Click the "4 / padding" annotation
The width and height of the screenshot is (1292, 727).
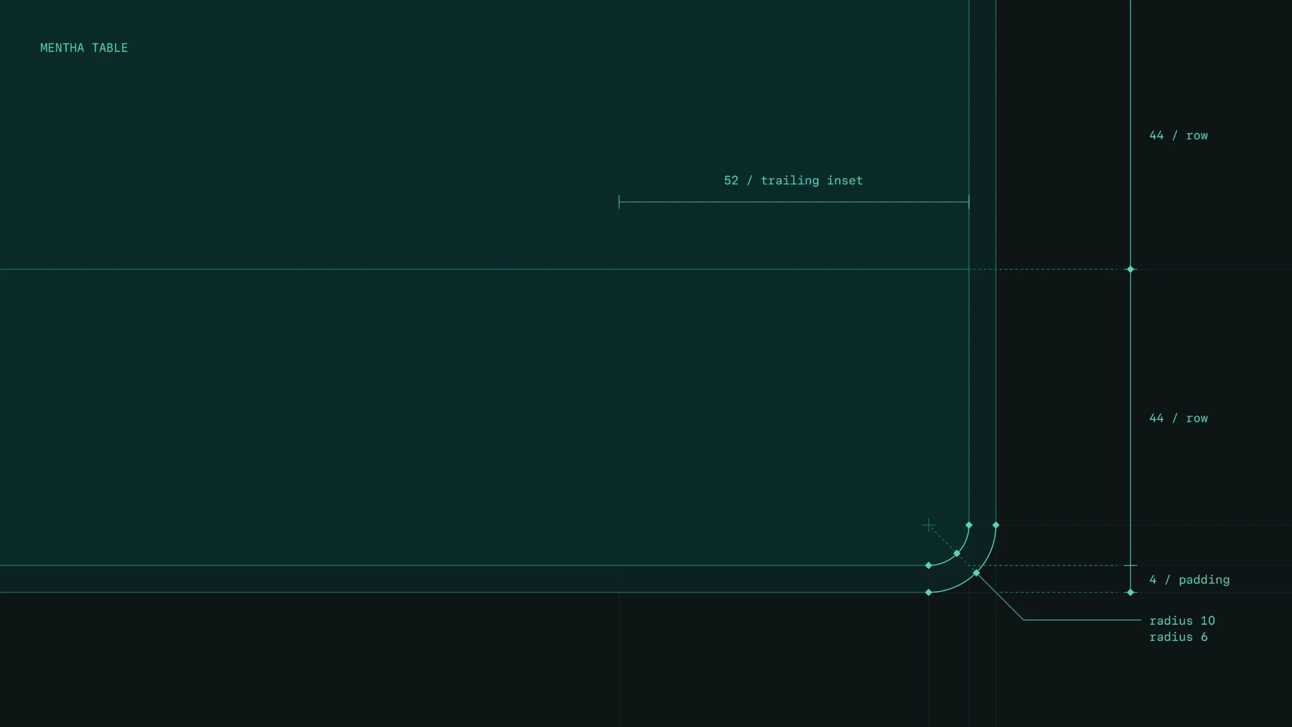[x=1189, y=580]
